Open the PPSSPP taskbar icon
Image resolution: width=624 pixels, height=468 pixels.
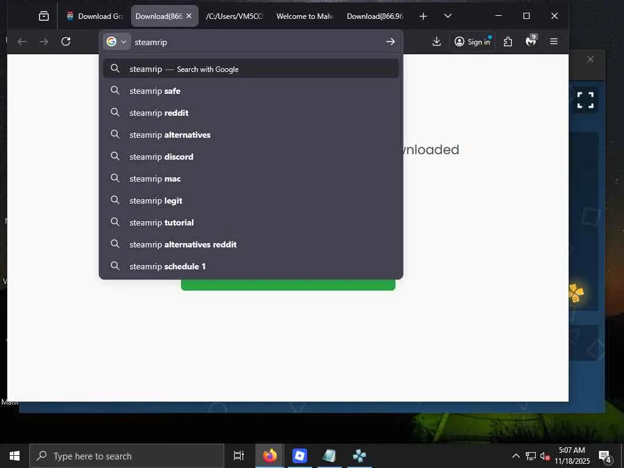360,456
